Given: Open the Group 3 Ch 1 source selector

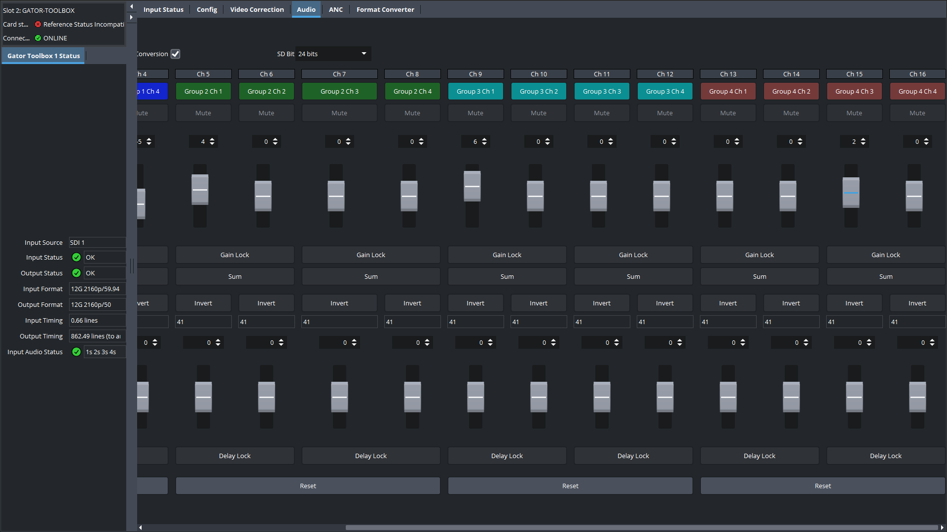Looking at the screenshot, I should [475, 91].
